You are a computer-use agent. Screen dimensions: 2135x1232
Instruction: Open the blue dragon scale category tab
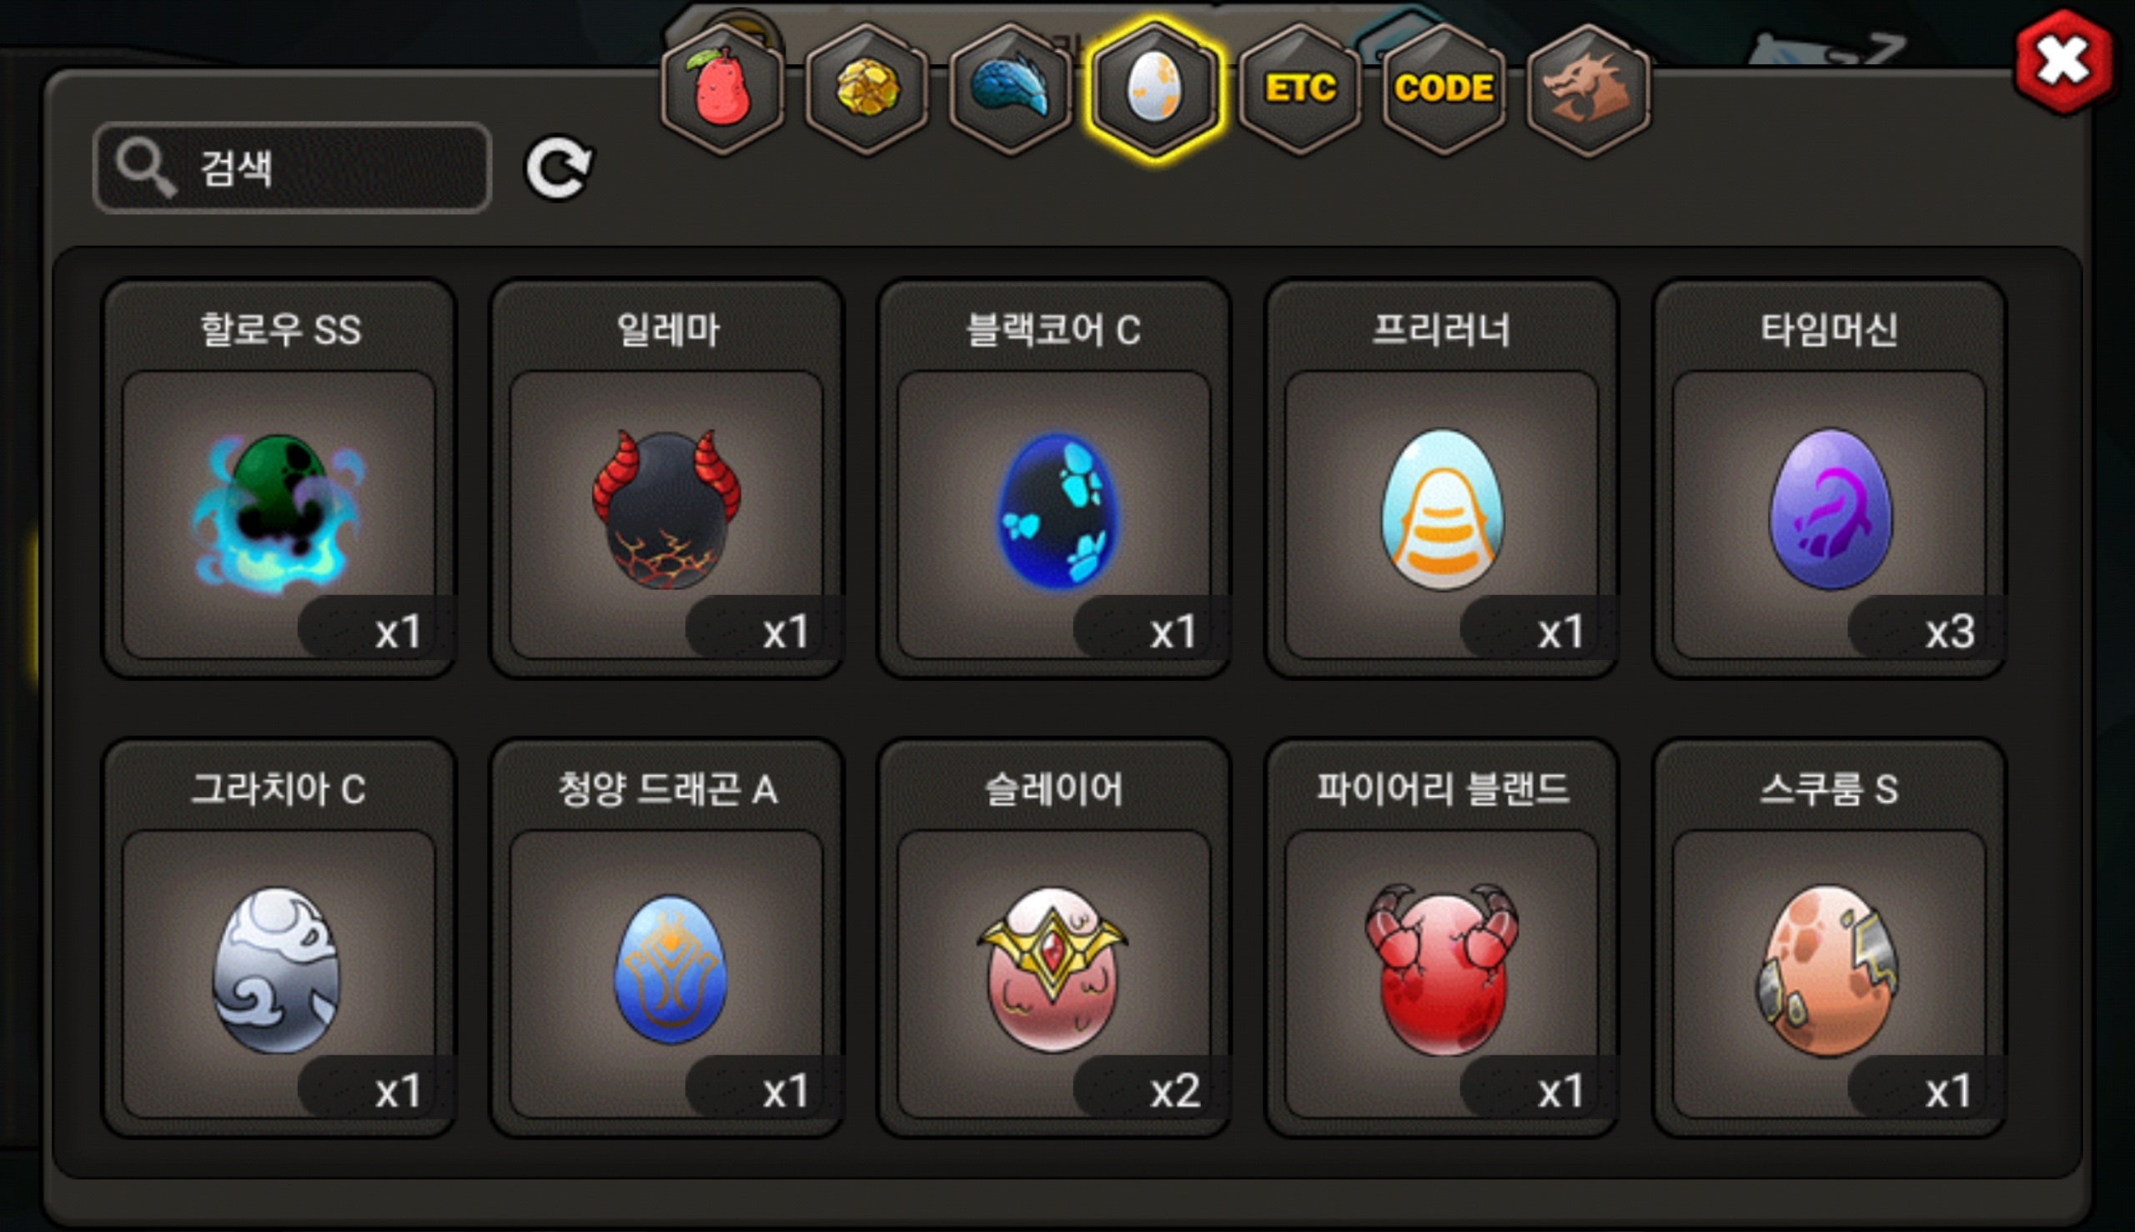[1010, 90]
